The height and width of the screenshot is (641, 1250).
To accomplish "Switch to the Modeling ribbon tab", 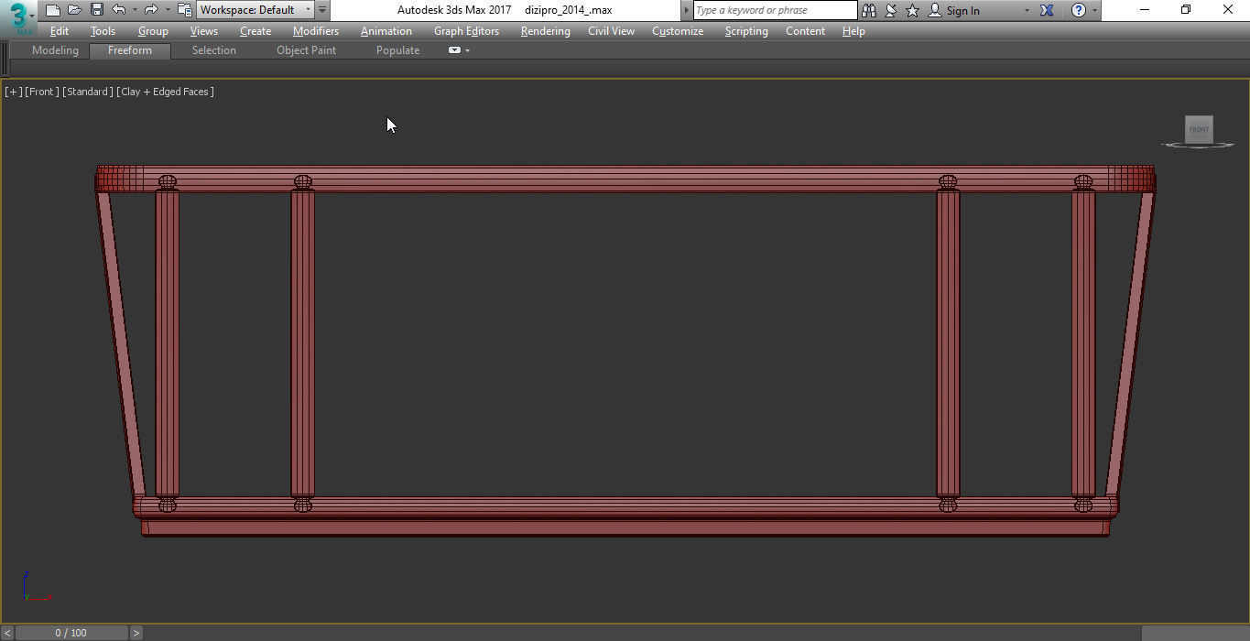I will (55, 50).
